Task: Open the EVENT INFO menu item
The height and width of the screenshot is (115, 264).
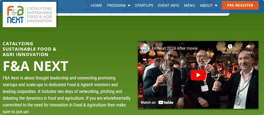Action: [x=169, y=5]
